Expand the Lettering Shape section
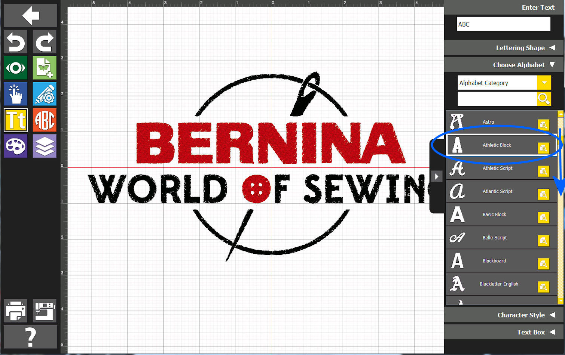565x355 pixels. pyautogui.click(x=504, y=48)
